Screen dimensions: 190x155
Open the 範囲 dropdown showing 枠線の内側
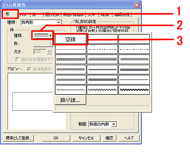pos(103,124)
